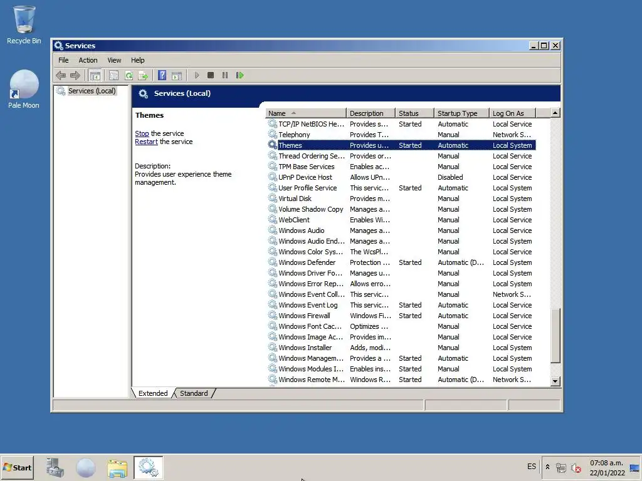The width and height of the screenshot is (642, 481).
Task: Click the Pause Service toolbar button
Action: click(225, 75)
